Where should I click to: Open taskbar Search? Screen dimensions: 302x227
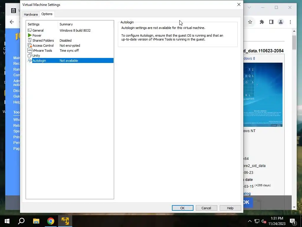tap(21, 221)
